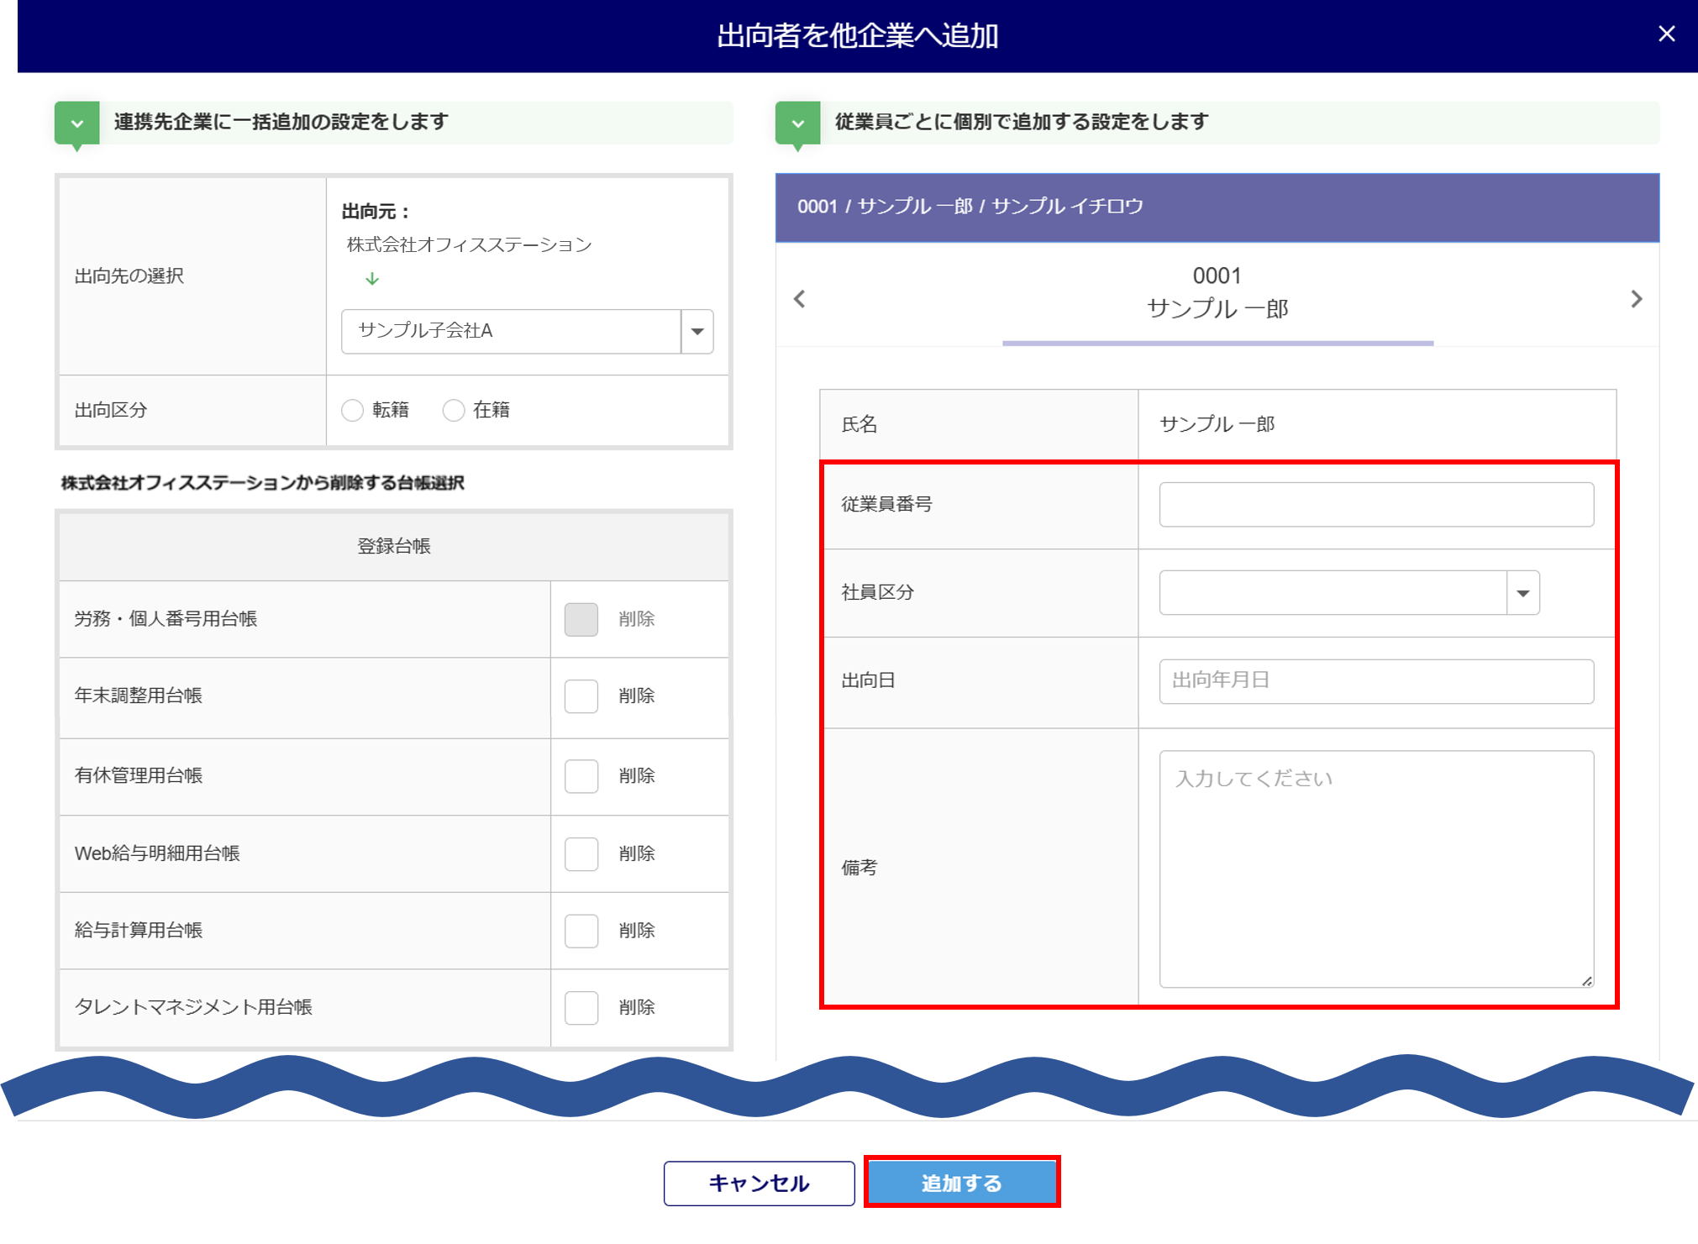Select the 0001 サンプル 一郎 employee tab

click(1217, 294)
